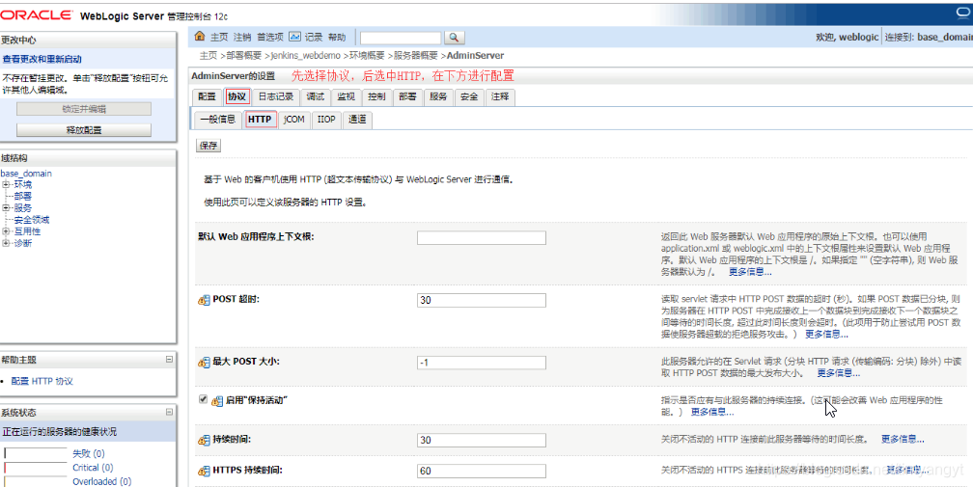Click the 查看更改和重新启动 link
The width and height of the screenshot is (973, 487).
(x=42, y=60)
